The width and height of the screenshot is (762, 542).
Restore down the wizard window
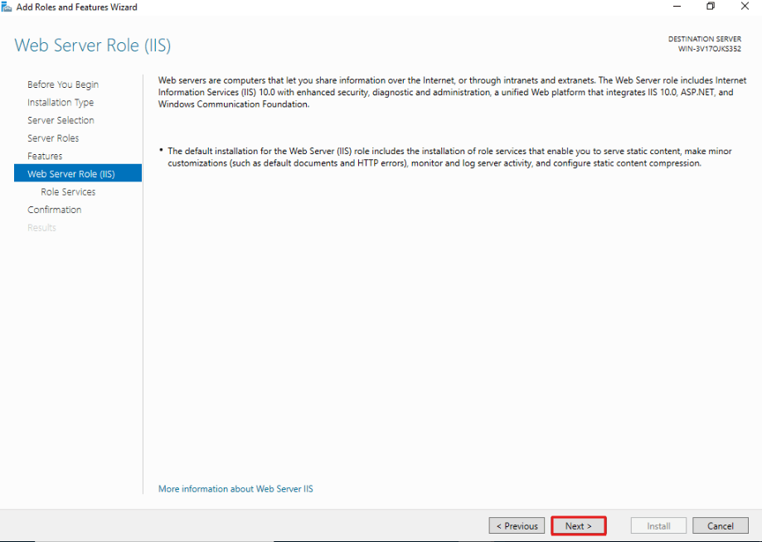[711, 7]
